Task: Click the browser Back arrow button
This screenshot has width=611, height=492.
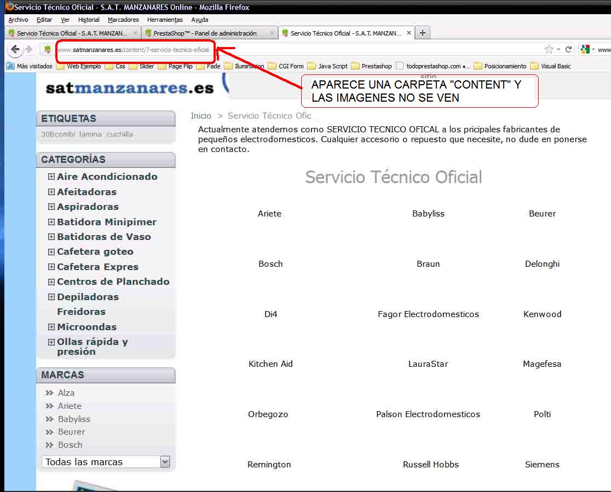Action: click(15, 49)
